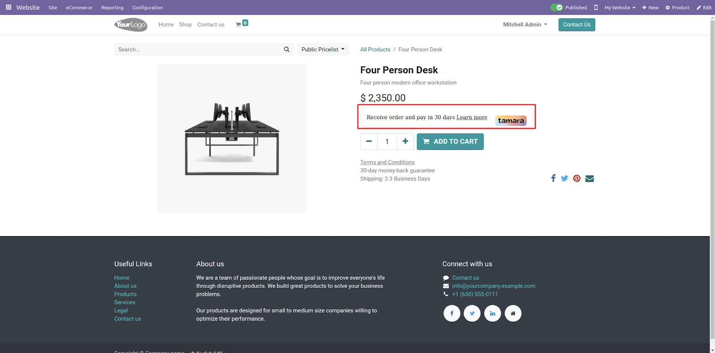Share product by email icon
715x353 pixels.
click(x=589, y=179)
